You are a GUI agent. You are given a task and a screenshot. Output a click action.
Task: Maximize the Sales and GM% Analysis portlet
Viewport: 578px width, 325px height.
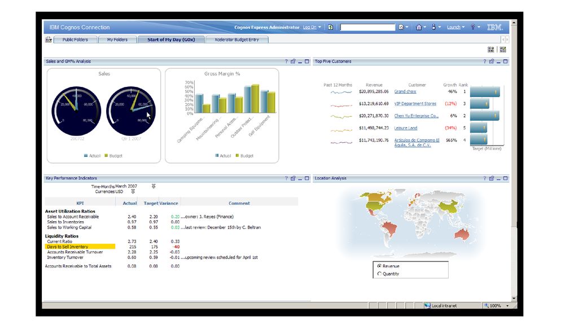point(306,62)
